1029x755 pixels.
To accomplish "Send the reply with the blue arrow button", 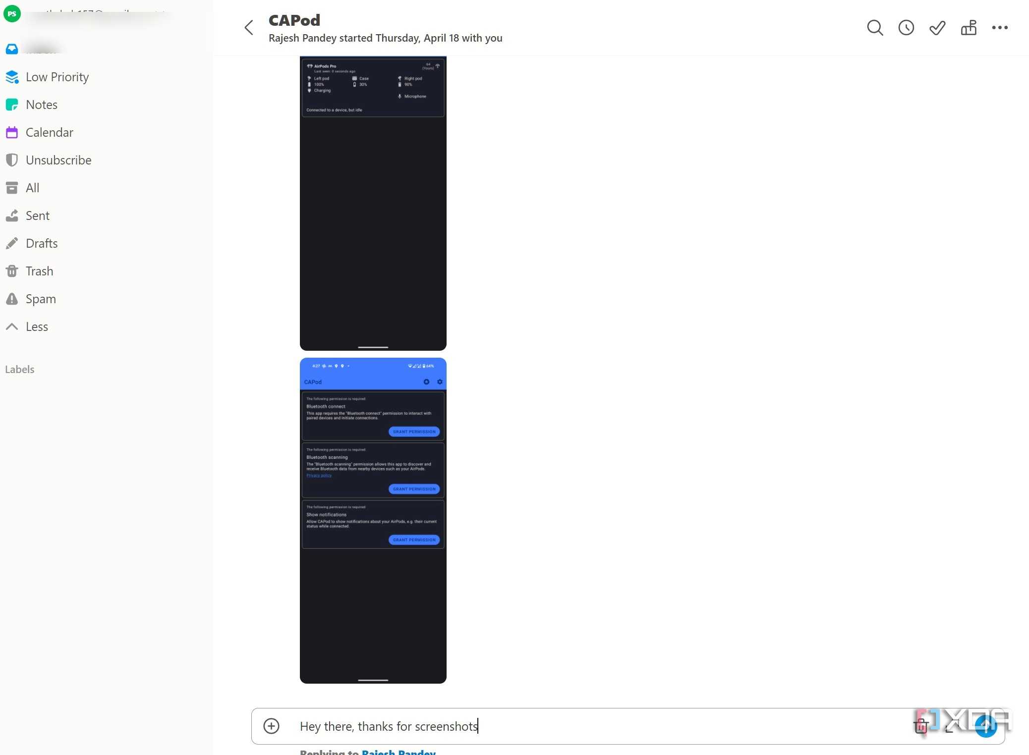I will (x=986, y=726).
